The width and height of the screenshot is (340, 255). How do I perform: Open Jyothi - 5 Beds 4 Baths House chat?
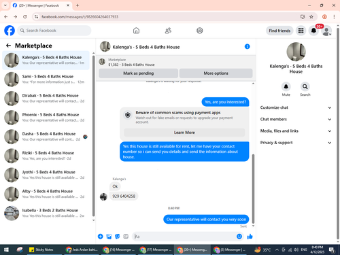click(x=46, y=175)
